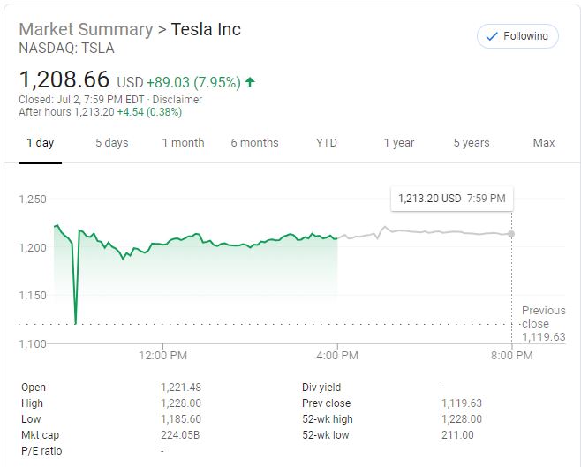Switch to the 5 years tab
The width and height of the screenshot is (581, 467).
click(472, 143)
